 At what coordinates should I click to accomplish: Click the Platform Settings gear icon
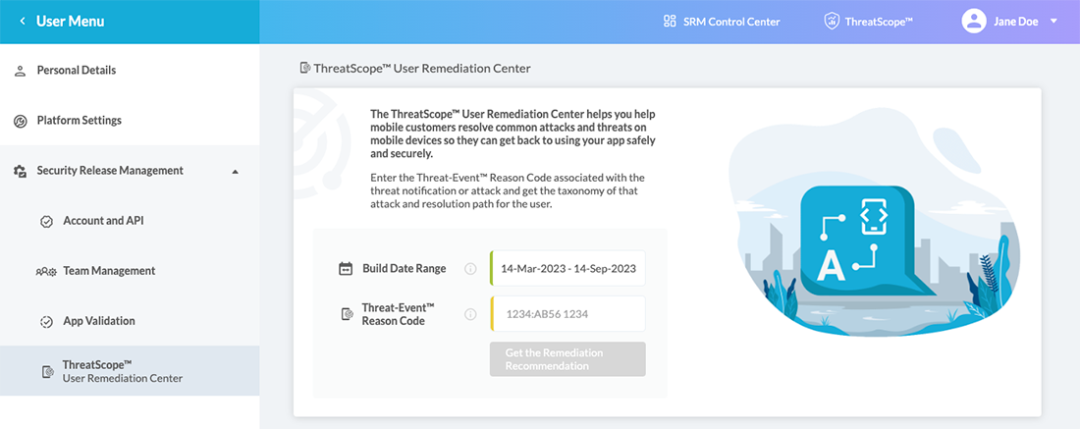20,121
